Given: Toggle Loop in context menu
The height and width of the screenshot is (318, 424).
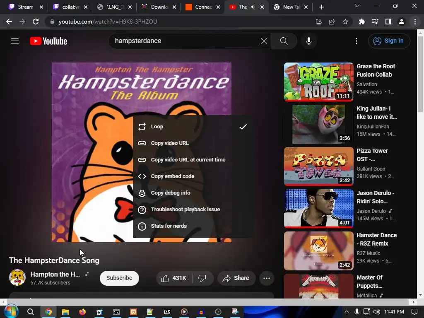Looking at the screenshot, I should (x=193, y=127).
